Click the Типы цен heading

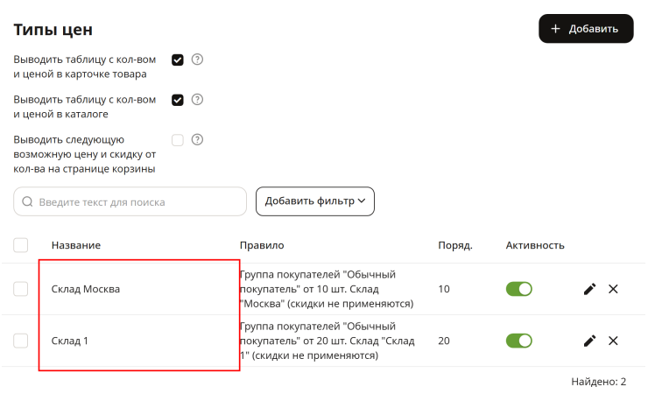53,30
